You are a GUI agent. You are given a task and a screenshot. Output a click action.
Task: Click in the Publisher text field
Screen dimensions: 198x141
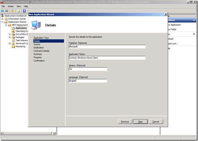107,47
